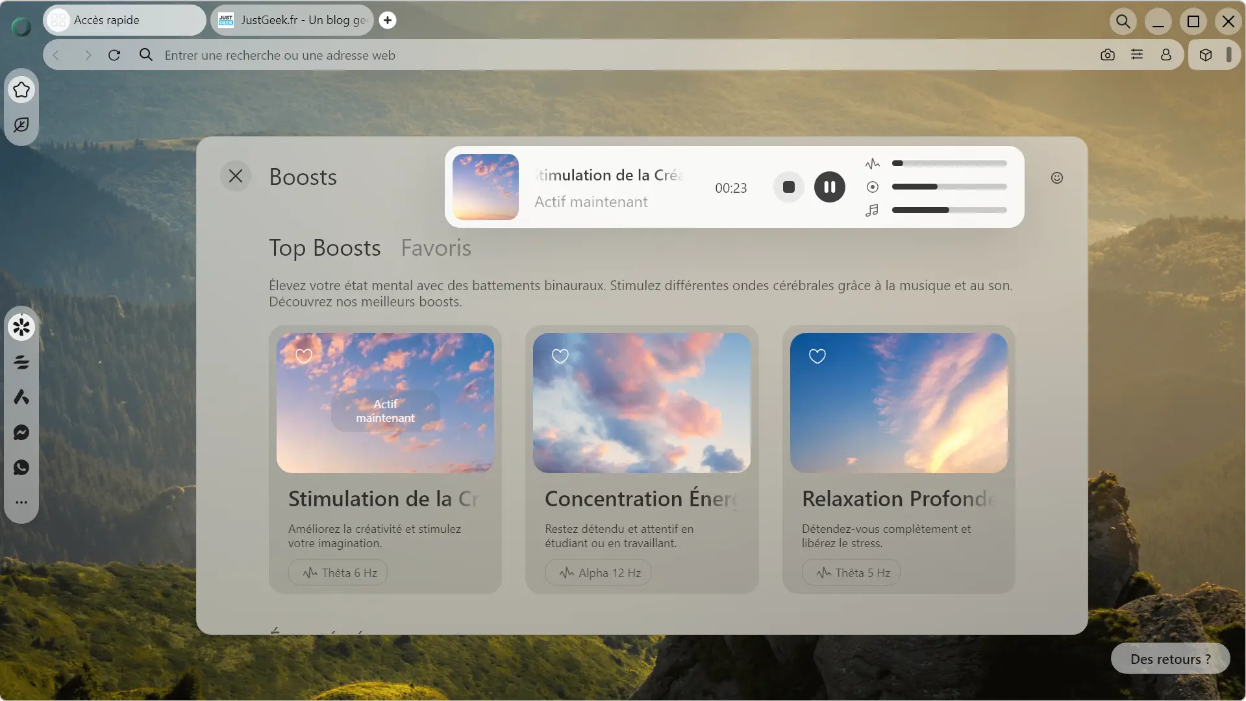
Task: Switch to the Accès rapide tab
Action: 125,20
